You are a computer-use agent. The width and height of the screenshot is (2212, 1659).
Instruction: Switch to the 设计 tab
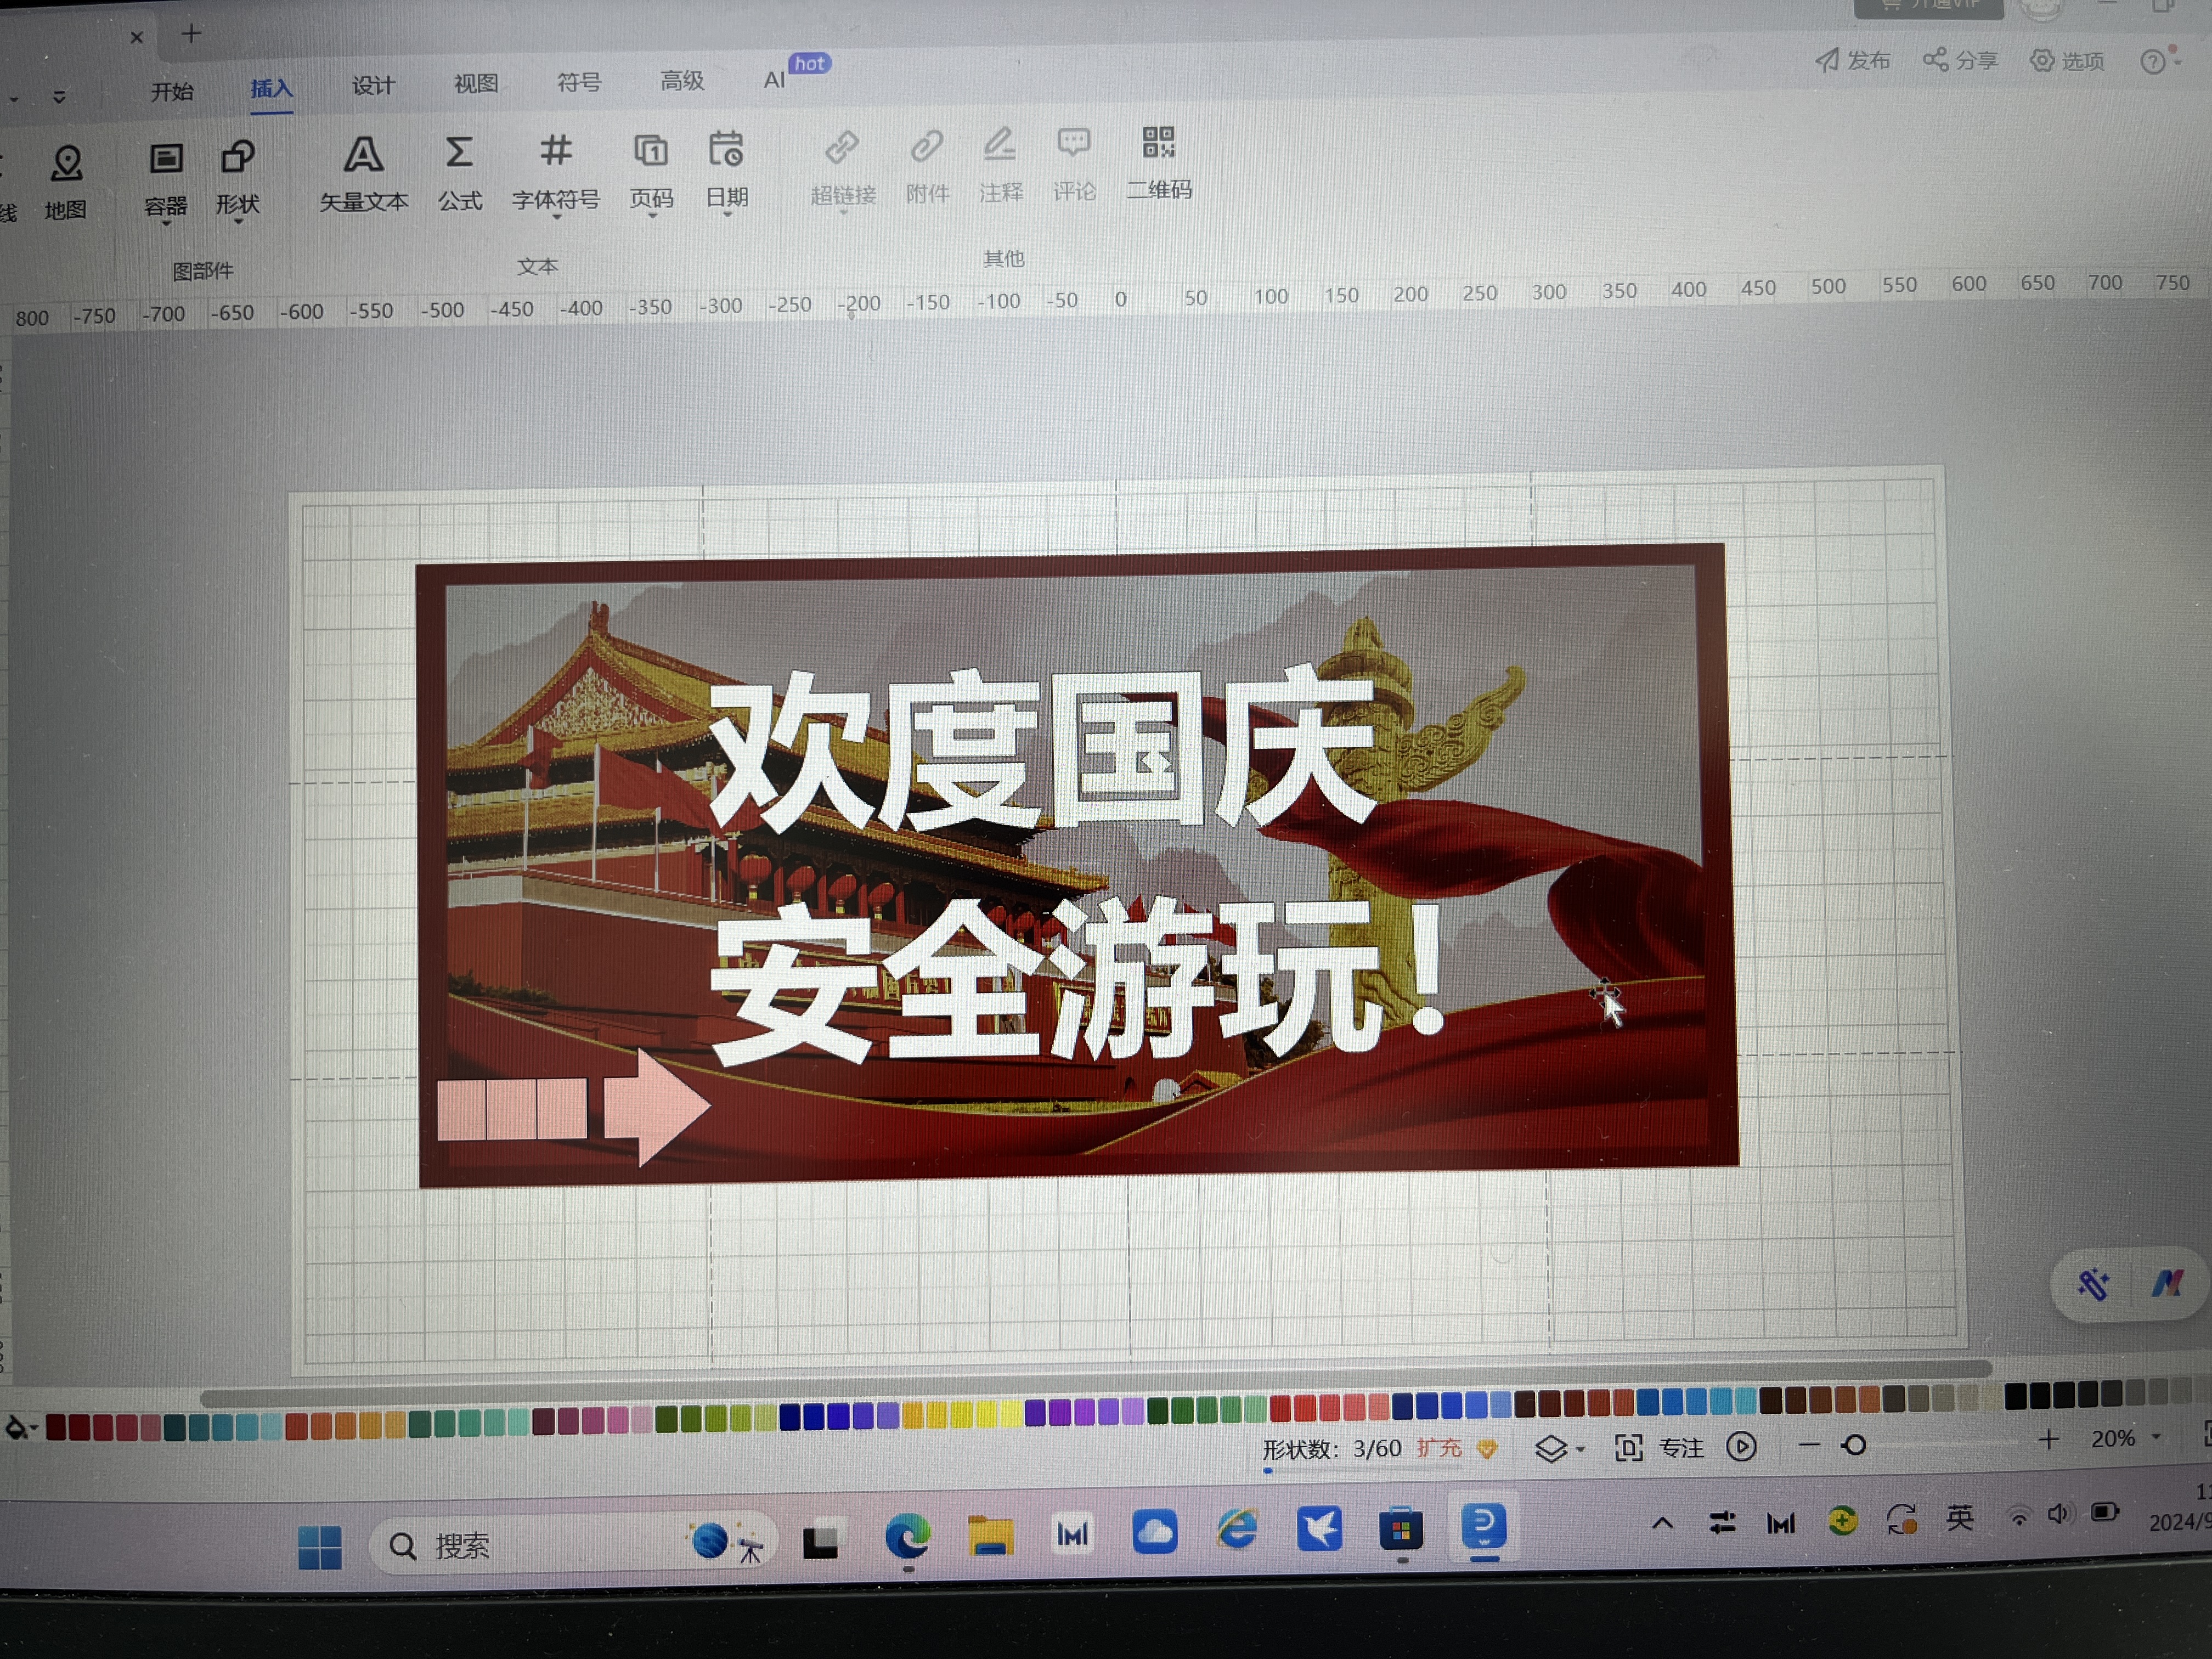click(x=373, y=86)
